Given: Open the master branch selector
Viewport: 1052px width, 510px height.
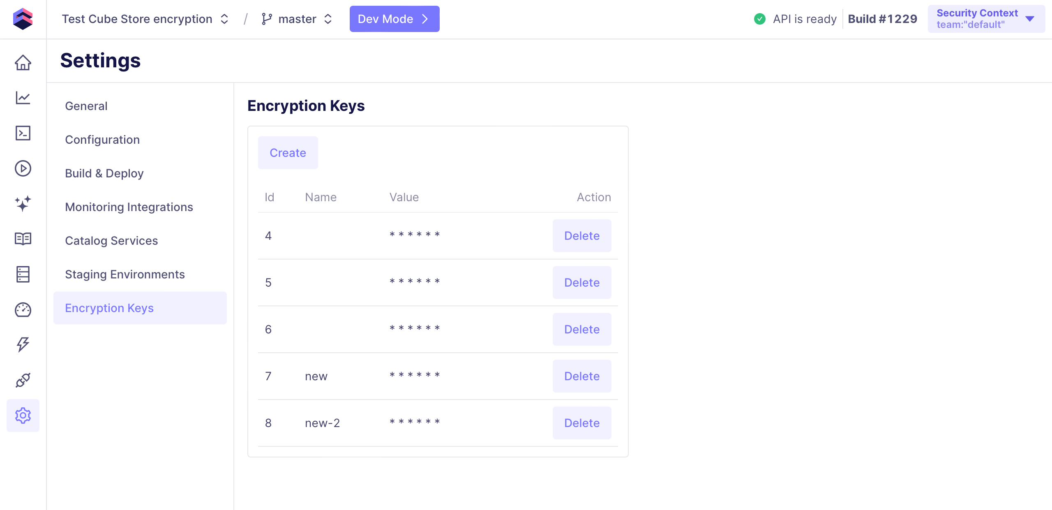Looking at the screenshot, I should click(297, 19).
